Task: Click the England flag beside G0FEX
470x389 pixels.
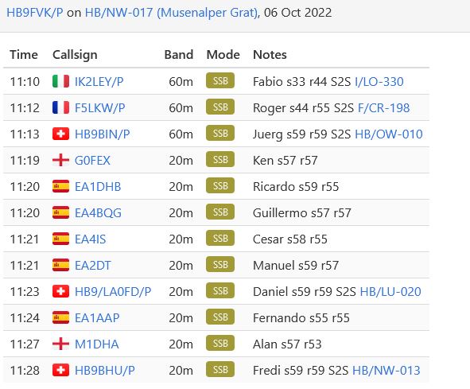Action: pyautogui.click(x=60, y=160)
